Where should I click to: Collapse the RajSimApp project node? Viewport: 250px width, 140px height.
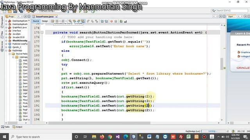[x=6, y=51]
